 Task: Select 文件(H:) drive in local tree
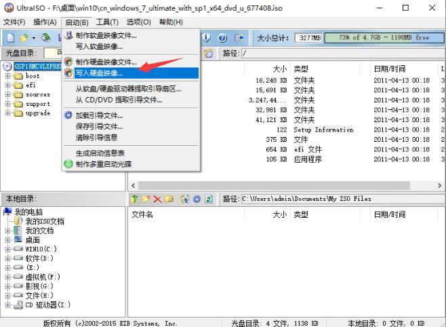point(39,295)
